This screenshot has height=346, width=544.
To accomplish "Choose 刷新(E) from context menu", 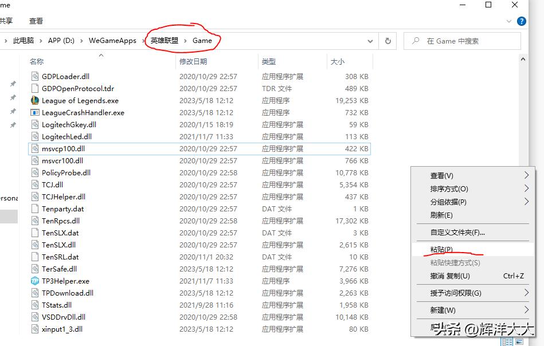I will tap(473, 215).
